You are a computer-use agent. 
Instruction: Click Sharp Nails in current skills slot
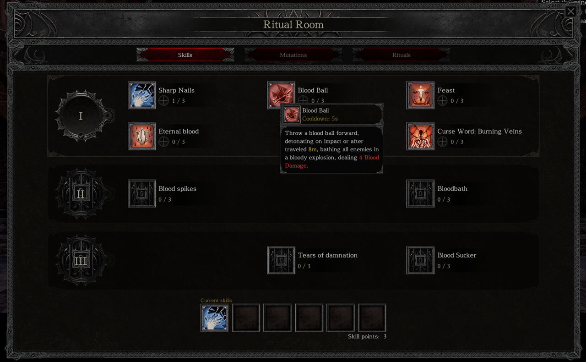click(214, 318)
